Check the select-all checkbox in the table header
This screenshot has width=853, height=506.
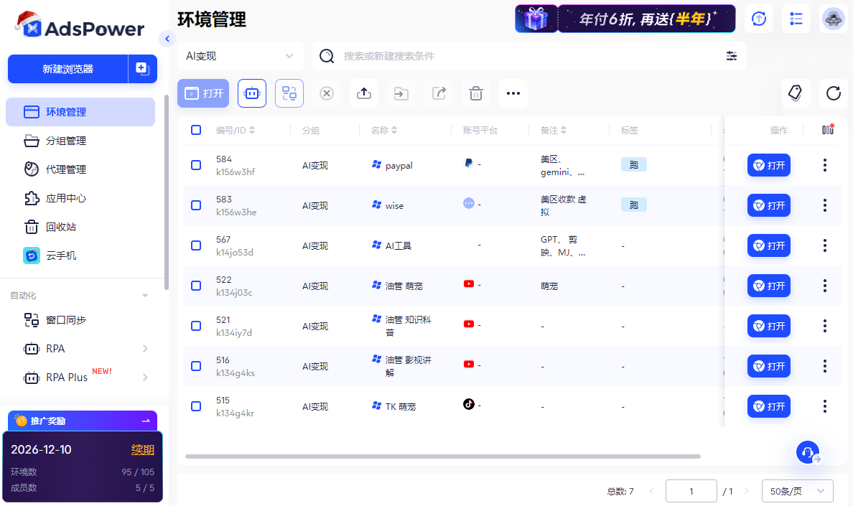195,130
